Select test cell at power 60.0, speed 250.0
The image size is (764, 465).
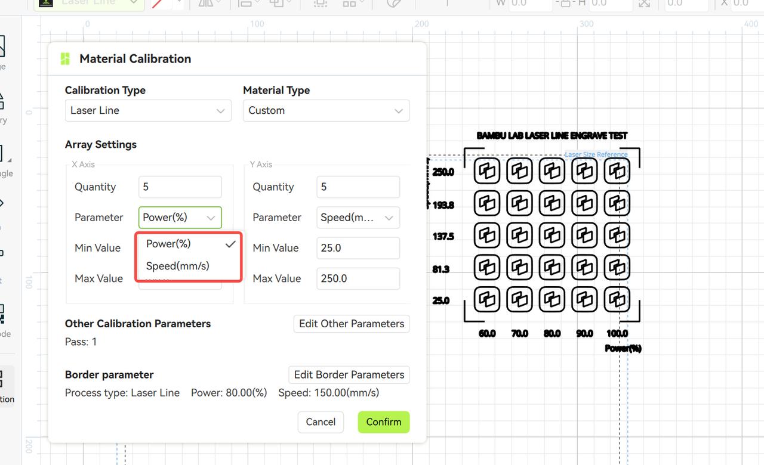pos(488,172)
